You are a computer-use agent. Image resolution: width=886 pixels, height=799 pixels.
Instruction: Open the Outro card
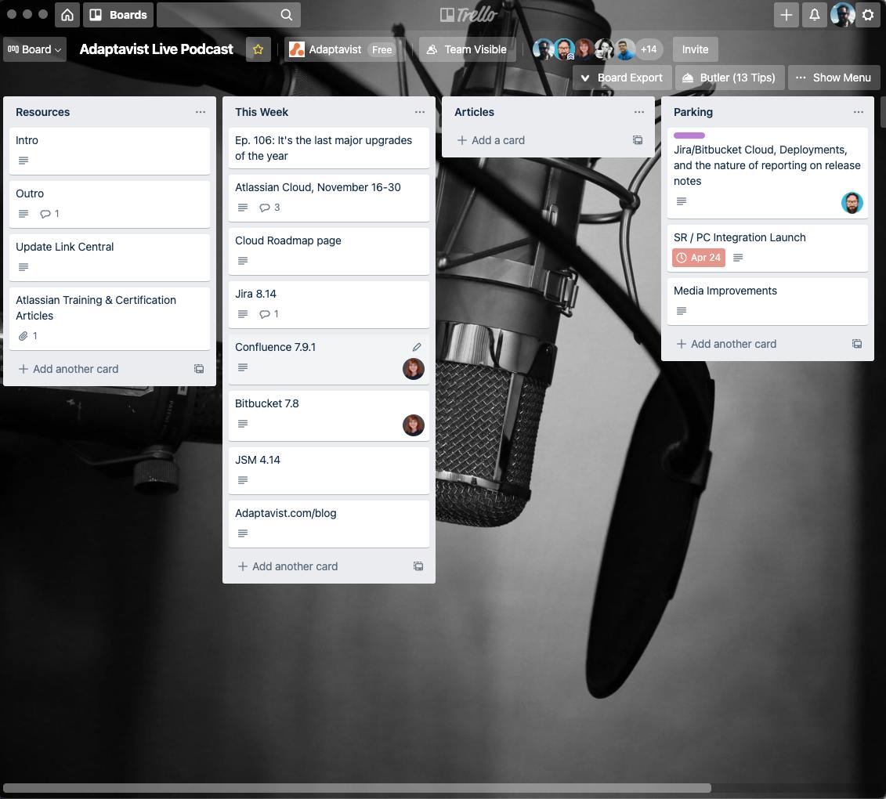110,204
